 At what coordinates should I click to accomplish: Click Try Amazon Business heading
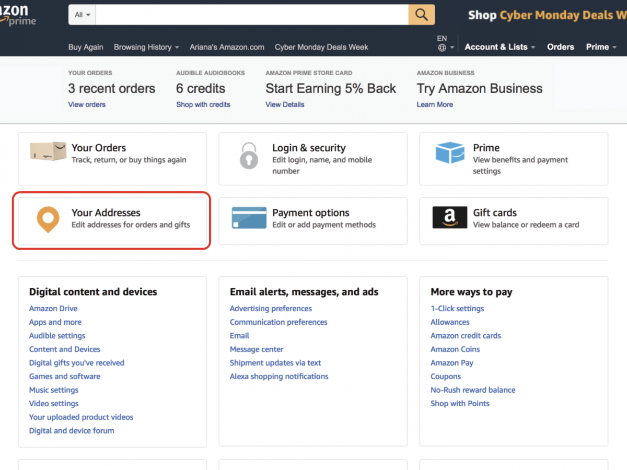coord(480,89)
